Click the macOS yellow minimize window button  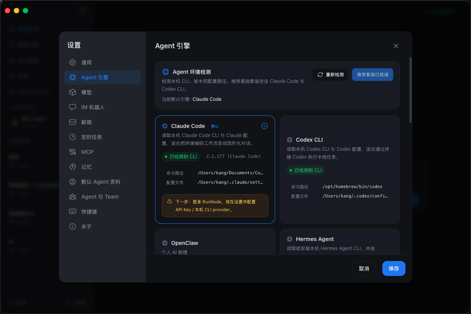(x=16, y=11)
